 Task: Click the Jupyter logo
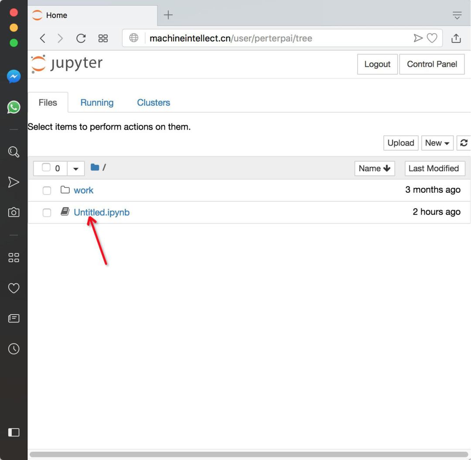67,64
